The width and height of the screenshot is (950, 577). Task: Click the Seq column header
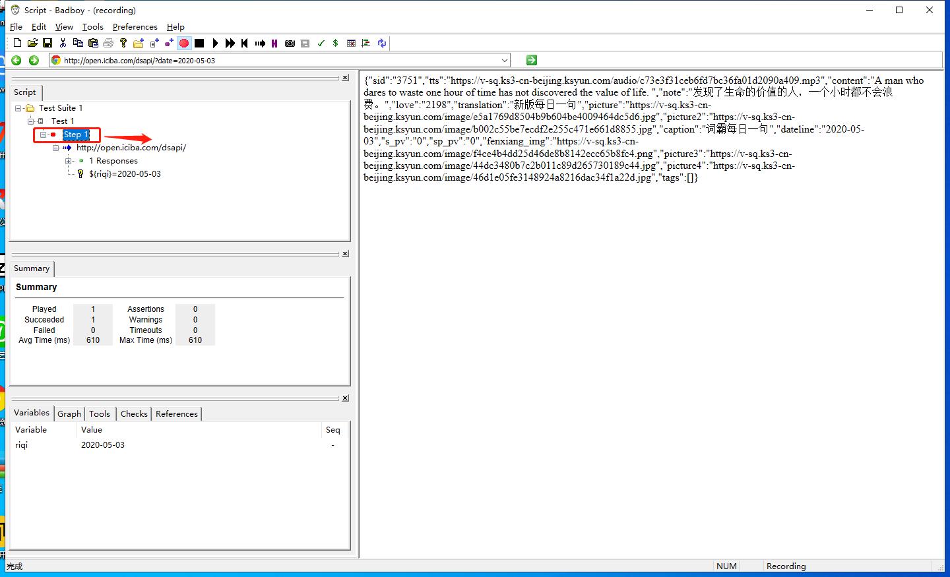coord(334,430)
